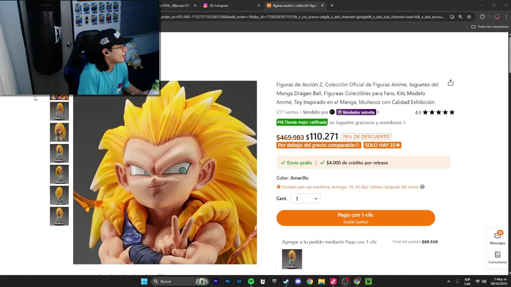Viewport: 511px width, 287px height.
Task: Select the fifth product thumbnail in gallery
Action: [59, 195]
